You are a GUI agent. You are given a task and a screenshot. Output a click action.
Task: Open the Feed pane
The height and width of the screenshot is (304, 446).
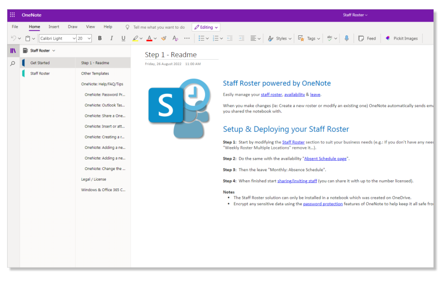coord(367,39)
